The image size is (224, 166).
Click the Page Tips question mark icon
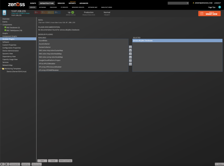coord(220,7)
